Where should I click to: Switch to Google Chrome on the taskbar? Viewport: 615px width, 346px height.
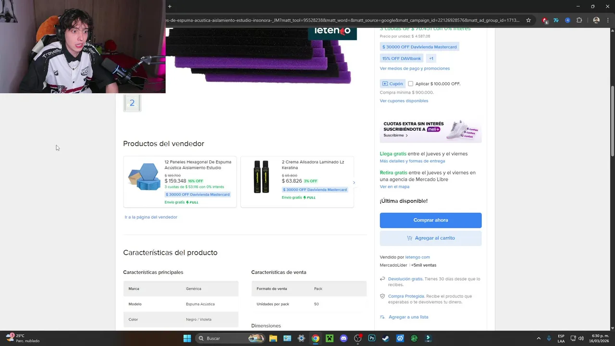pyautogui.click(x=315, y=338)
